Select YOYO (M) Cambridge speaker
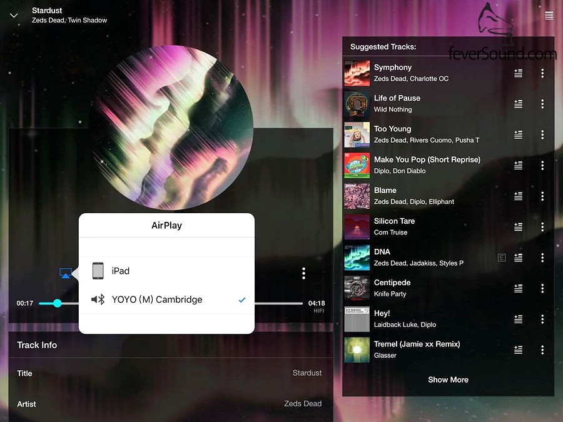The height and width of the screenshot is (422, 563). [x=166, y=299]
